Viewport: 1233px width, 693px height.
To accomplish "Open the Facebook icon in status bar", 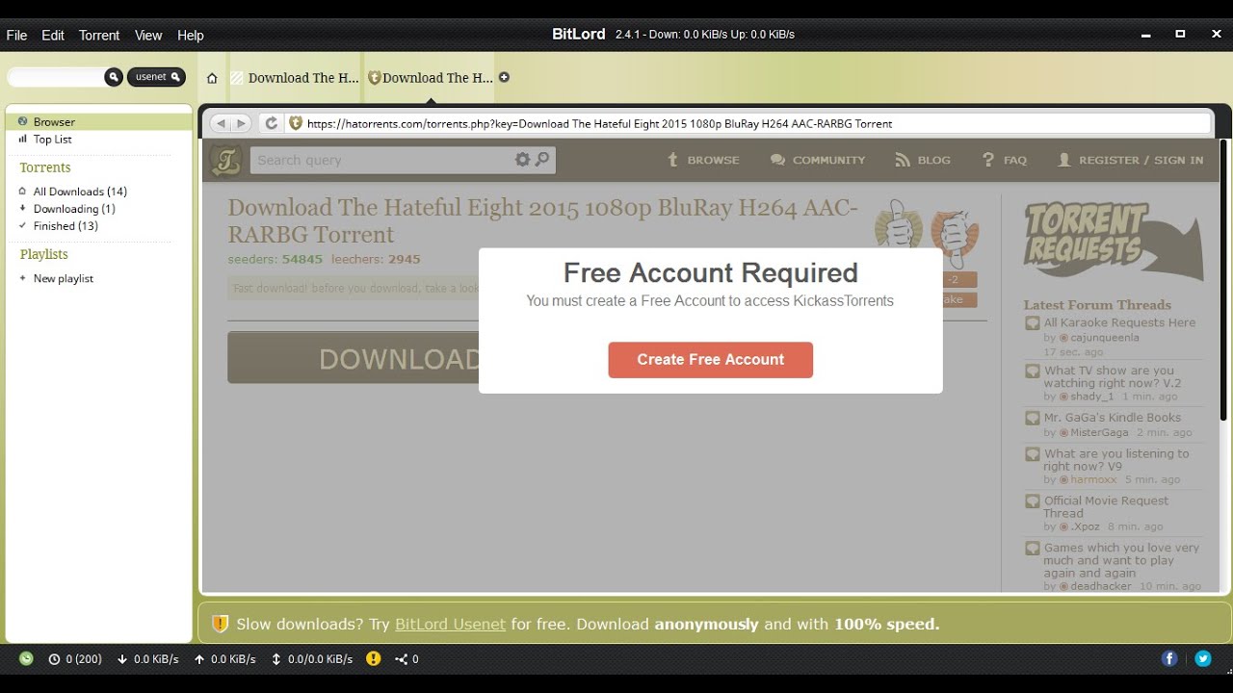I will (1169, 658).
